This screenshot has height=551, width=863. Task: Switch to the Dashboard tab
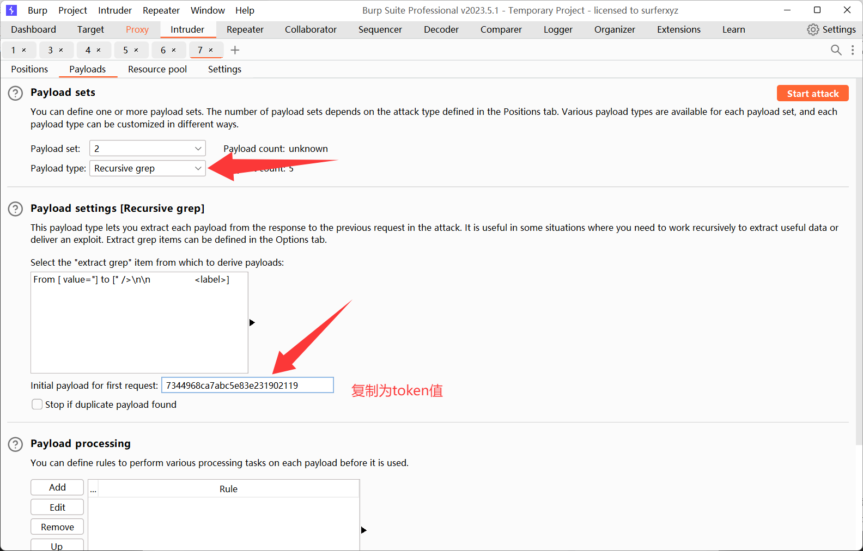(33, 29)
